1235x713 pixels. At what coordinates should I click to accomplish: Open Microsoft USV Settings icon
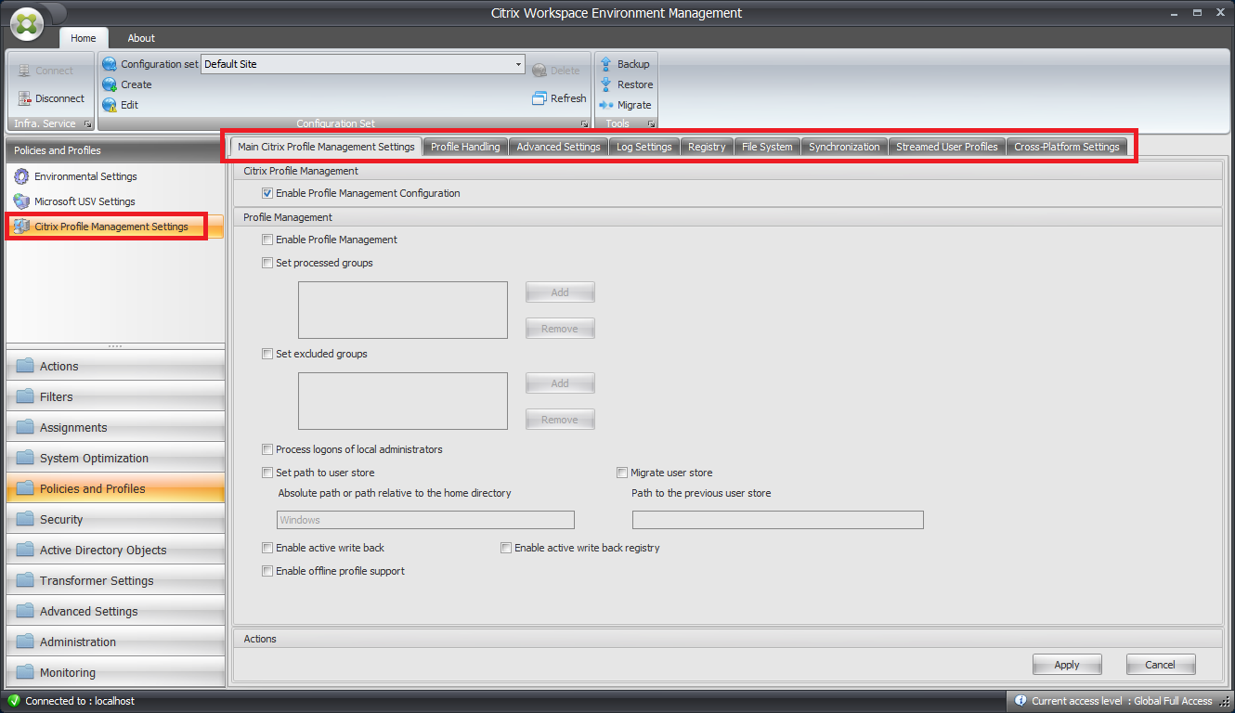pos(21,201)
